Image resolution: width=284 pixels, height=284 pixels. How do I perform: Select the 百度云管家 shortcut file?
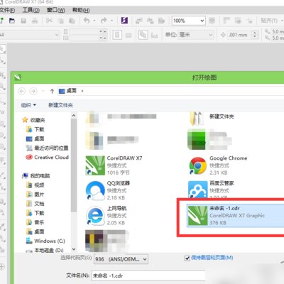click(x=211, y=190)
